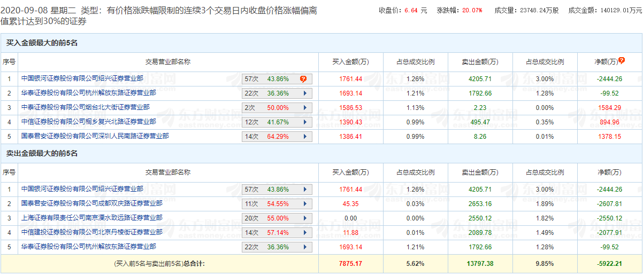This screenshot has width=643, height=276.
Task: Click the arrow beside 20次 55.00%
Action: (x=305, y=218)
